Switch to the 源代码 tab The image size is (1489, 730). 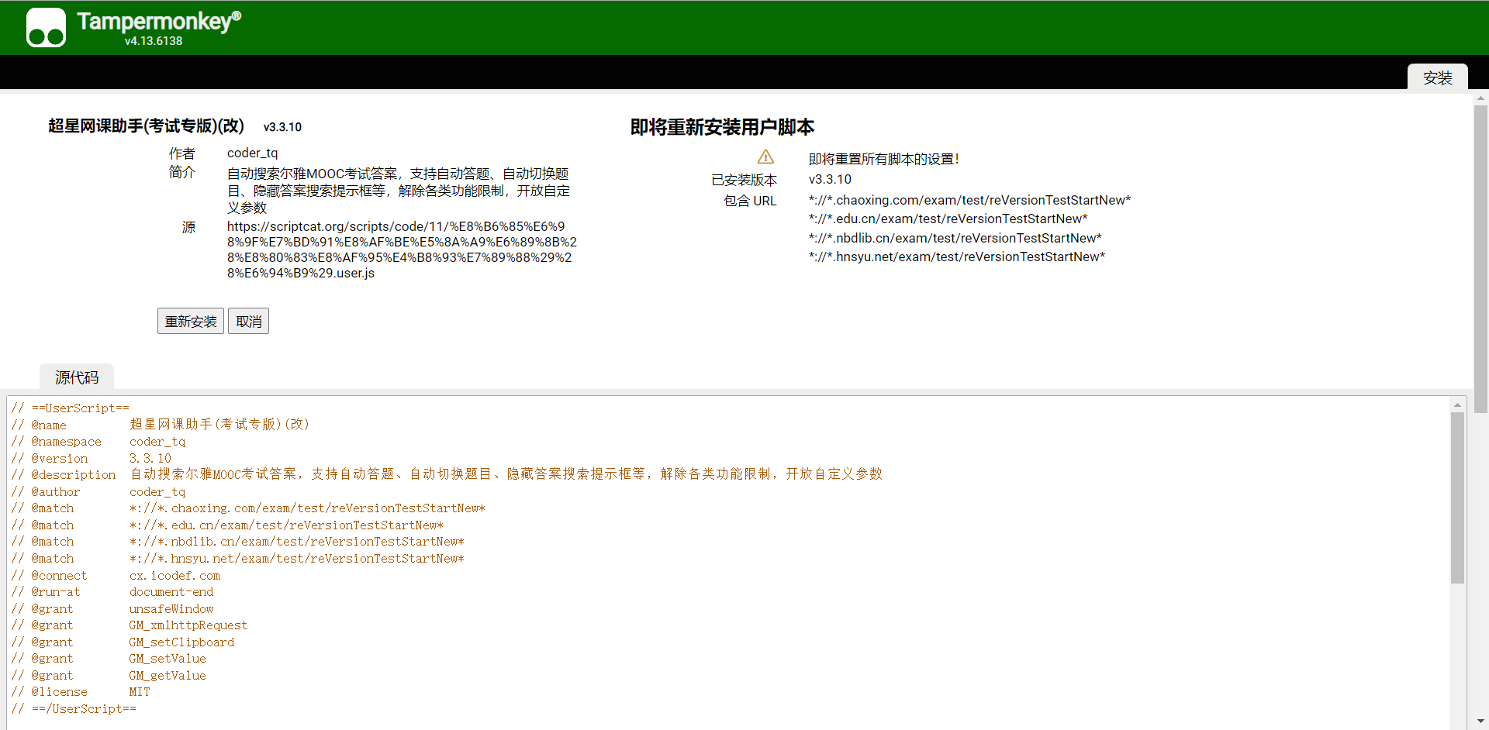click(77, 377)
